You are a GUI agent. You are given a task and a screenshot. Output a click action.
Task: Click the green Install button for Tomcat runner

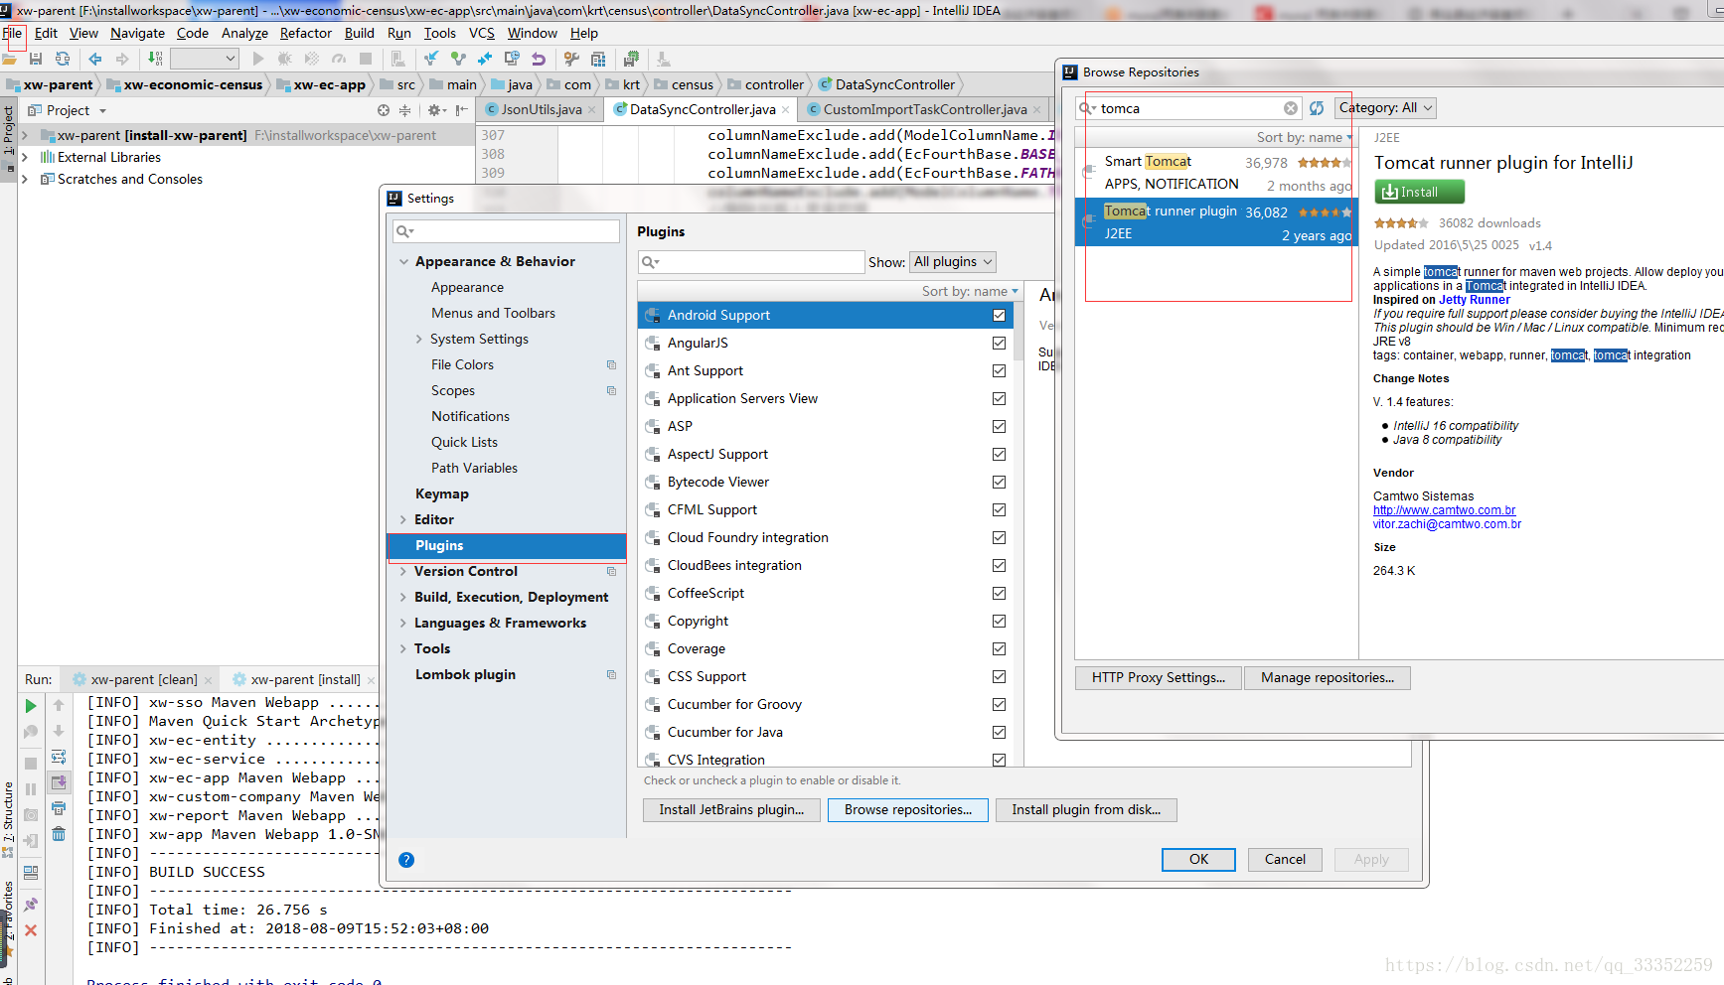1419,192
